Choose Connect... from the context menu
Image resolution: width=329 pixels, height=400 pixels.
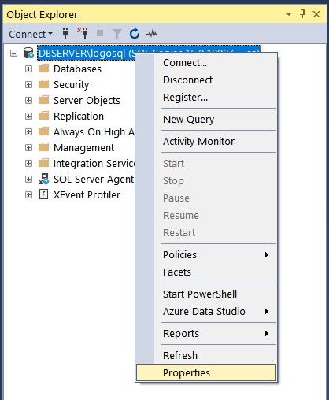coord(206,63)
